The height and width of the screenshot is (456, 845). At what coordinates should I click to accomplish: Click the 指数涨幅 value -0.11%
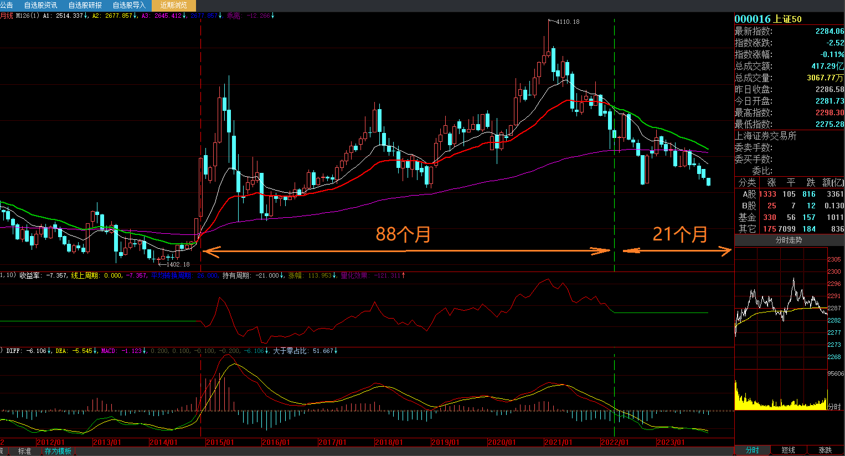(x=832, y=54)
